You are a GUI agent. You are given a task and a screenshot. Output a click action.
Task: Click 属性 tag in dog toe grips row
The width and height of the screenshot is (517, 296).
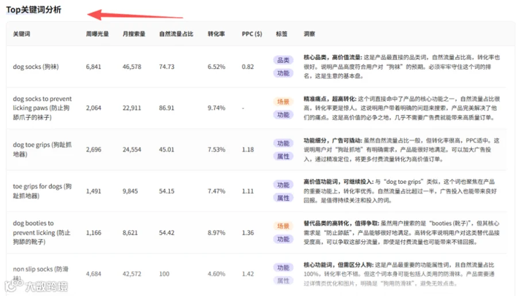coord(283,156)
